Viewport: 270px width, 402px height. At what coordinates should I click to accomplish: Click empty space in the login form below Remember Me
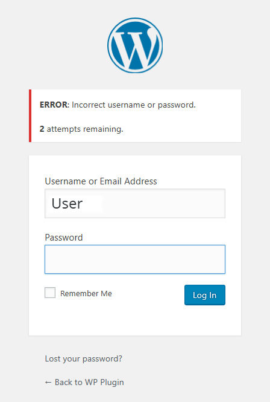pos(135,320)
